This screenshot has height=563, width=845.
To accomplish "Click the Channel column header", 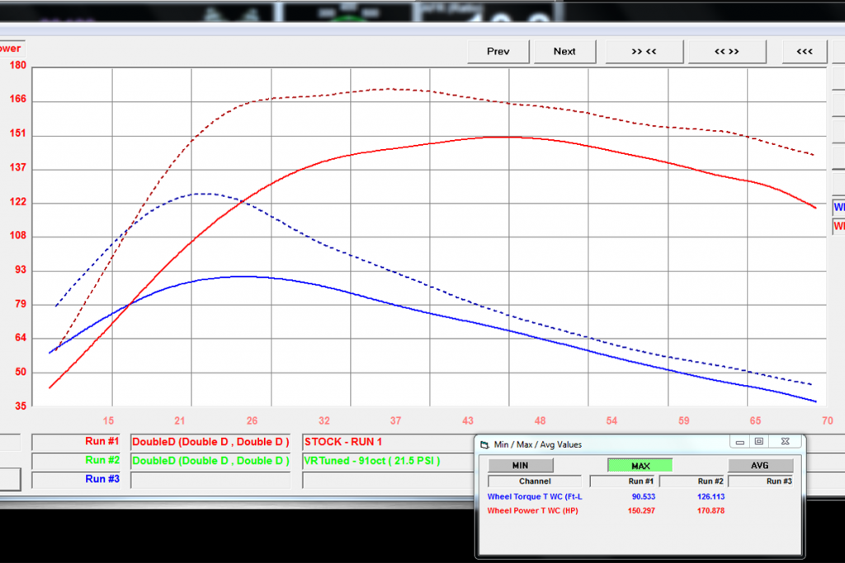I will pyautogui.click(x=535, y=481).
